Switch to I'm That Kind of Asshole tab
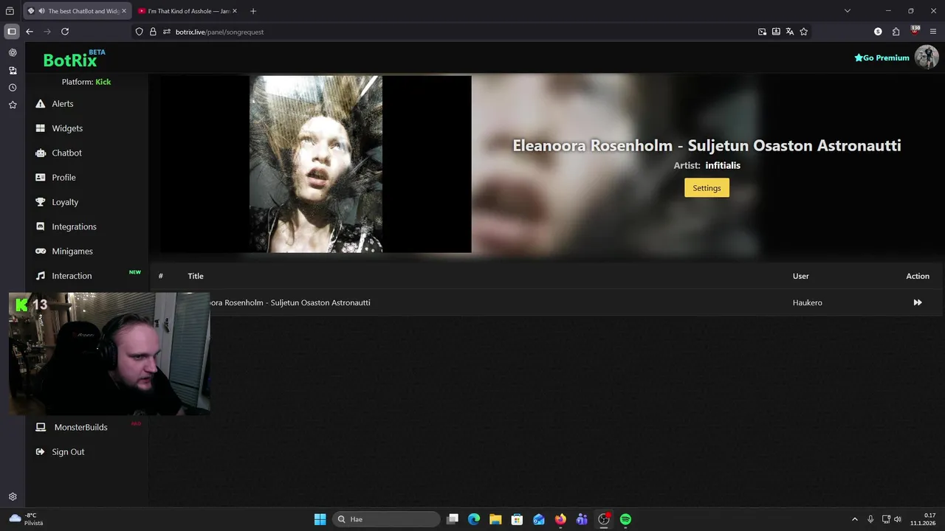The image size is (945, 531). point(188,11)
